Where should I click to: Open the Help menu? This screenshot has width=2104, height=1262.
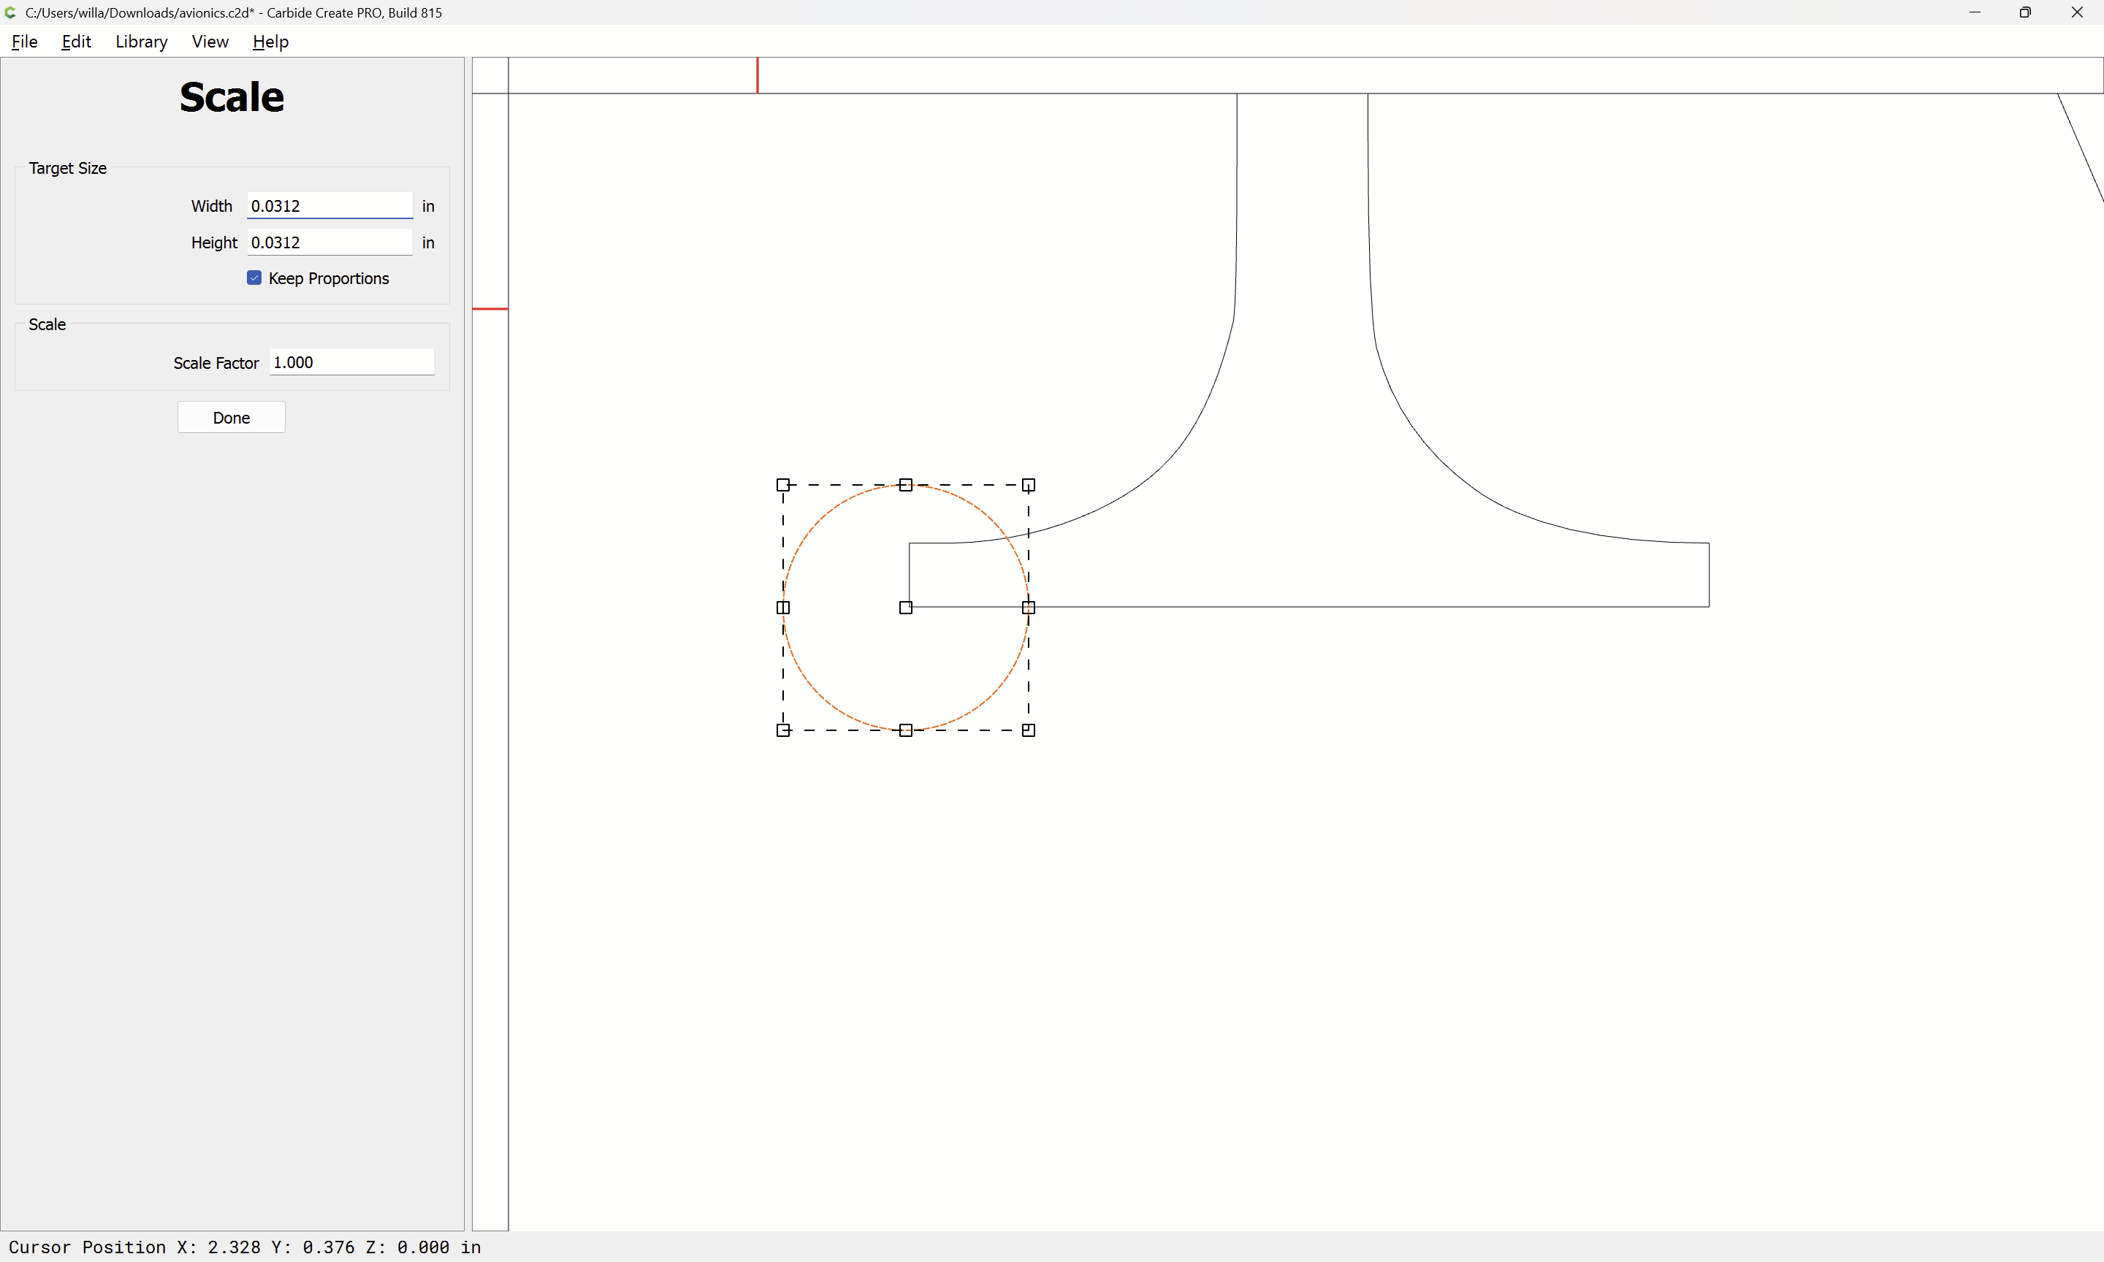270,42
